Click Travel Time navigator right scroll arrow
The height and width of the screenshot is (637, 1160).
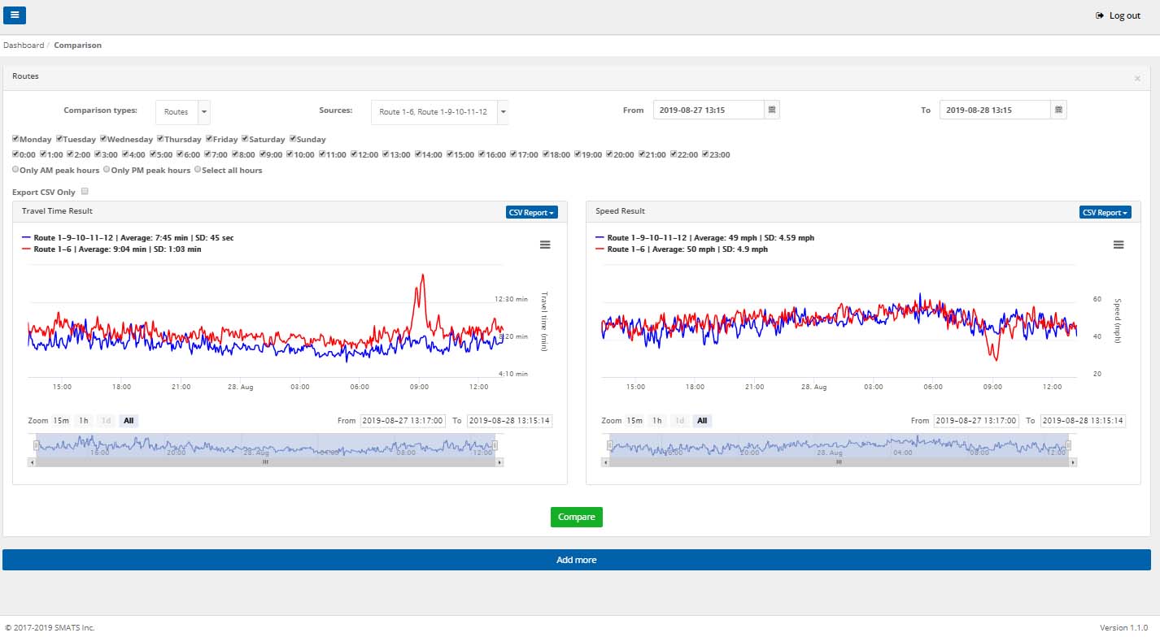[x=500, y=461]
